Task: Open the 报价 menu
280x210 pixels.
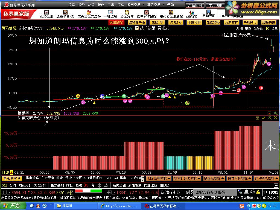Action: 81,5
